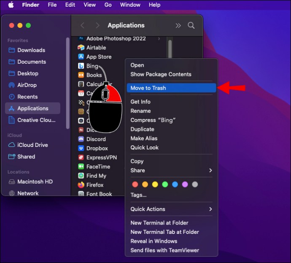Screen dimensions: 291x263
Task: Apply the orange tag color
Action: pyautogui.click(x=145, y=184)
